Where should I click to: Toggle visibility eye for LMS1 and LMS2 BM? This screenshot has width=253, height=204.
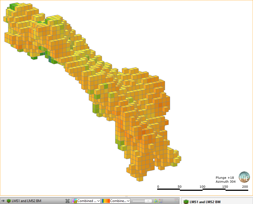tap(3, 201)
